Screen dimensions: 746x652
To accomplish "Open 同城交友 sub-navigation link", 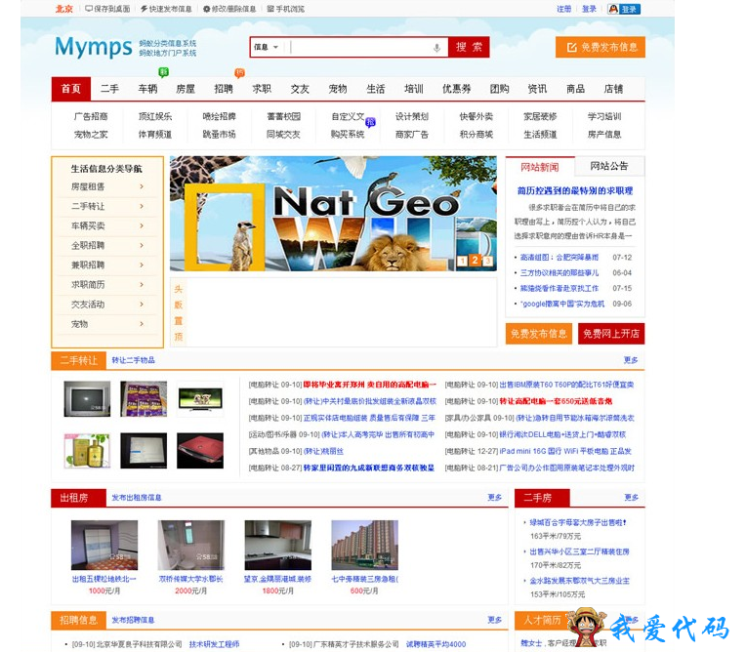I will (283, 135).
